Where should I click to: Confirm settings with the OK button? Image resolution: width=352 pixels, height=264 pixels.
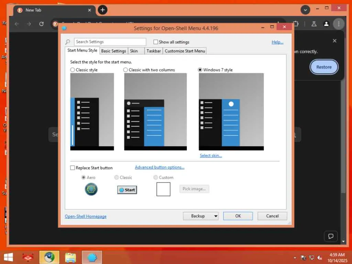[x=238, y=216]
